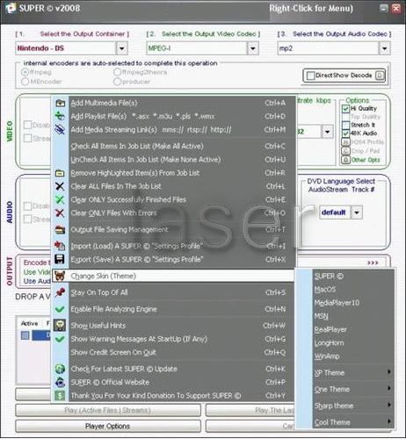Screen dimensions: 406x439
Task: Click the floppy disk Export Settings Profile icon
Action: 60,259
